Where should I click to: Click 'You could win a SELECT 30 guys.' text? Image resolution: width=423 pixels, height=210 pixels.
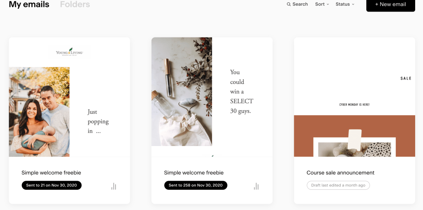point(242,92)
